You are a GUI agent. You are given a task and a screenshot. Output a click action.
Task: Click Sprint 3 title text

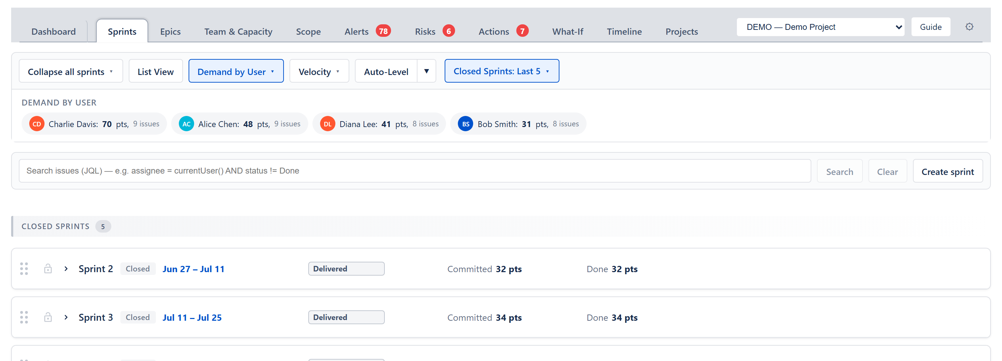coord(96,317)
